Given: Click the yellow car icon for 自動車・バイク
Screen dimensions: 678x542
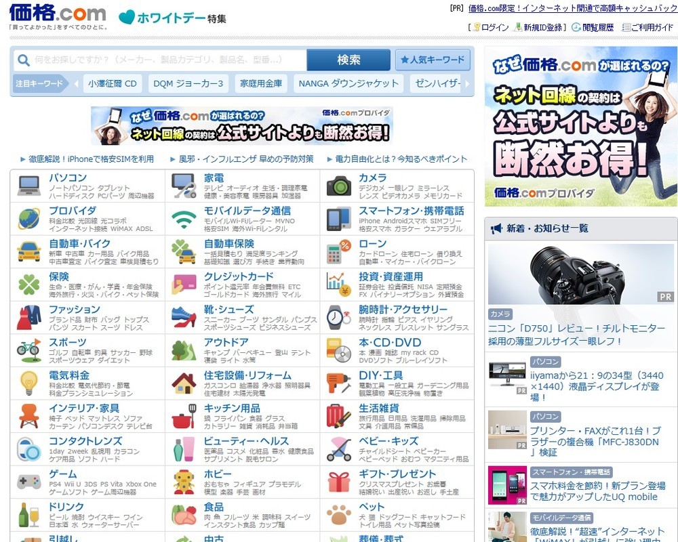Looking at the screenshot, I should (x=29, y=251).
